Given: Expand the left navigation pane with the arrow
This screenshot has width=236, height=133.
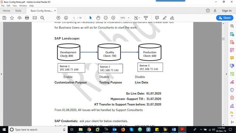Looking at the screenshot, I should 1,74.
